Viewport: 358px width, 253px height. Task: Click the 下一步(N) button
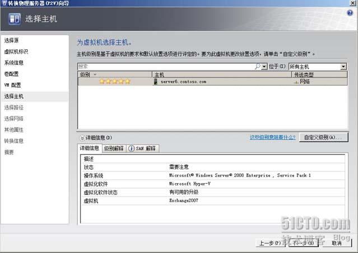coord(303,243)
